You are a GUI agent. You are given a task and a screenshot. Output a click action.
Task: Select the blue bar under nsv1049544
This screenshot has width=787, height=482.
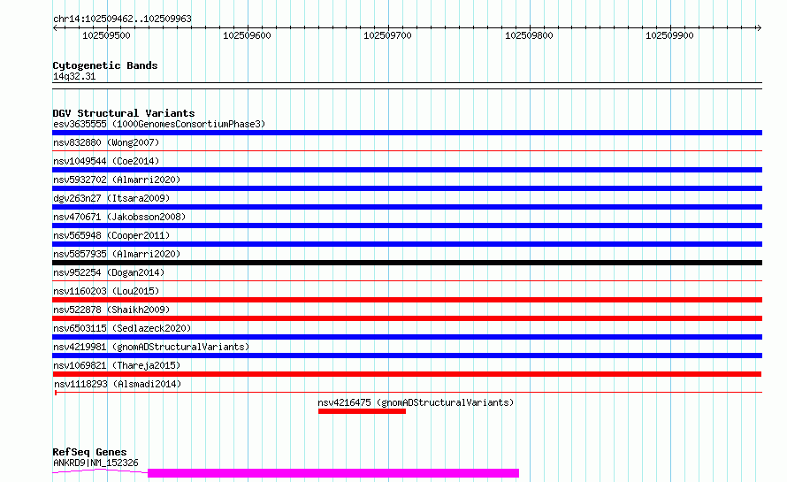click(407, 170)
